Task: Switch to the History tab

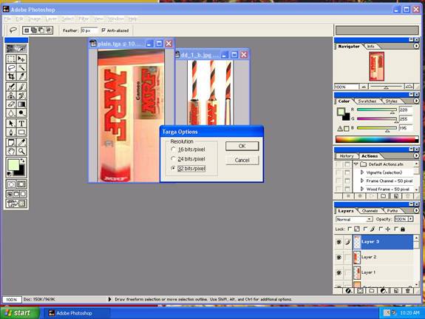Action: click(347, 156)
